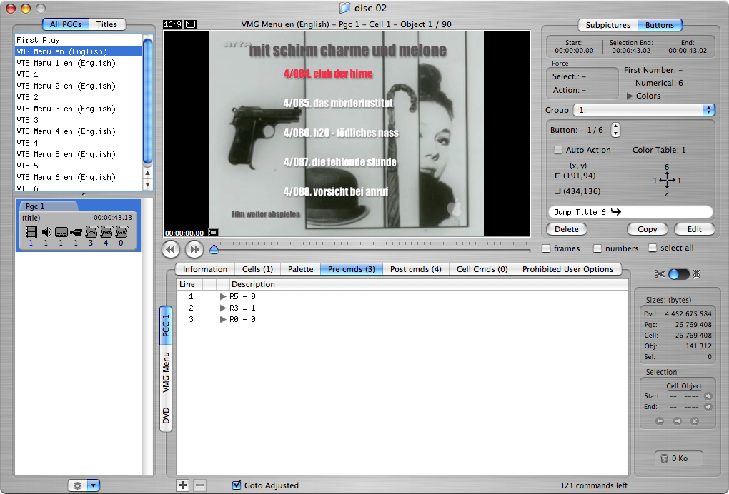Click the Jump Title 6 command field
The height and width of the screenshot is (494, 729).
(x=630, y=212)
